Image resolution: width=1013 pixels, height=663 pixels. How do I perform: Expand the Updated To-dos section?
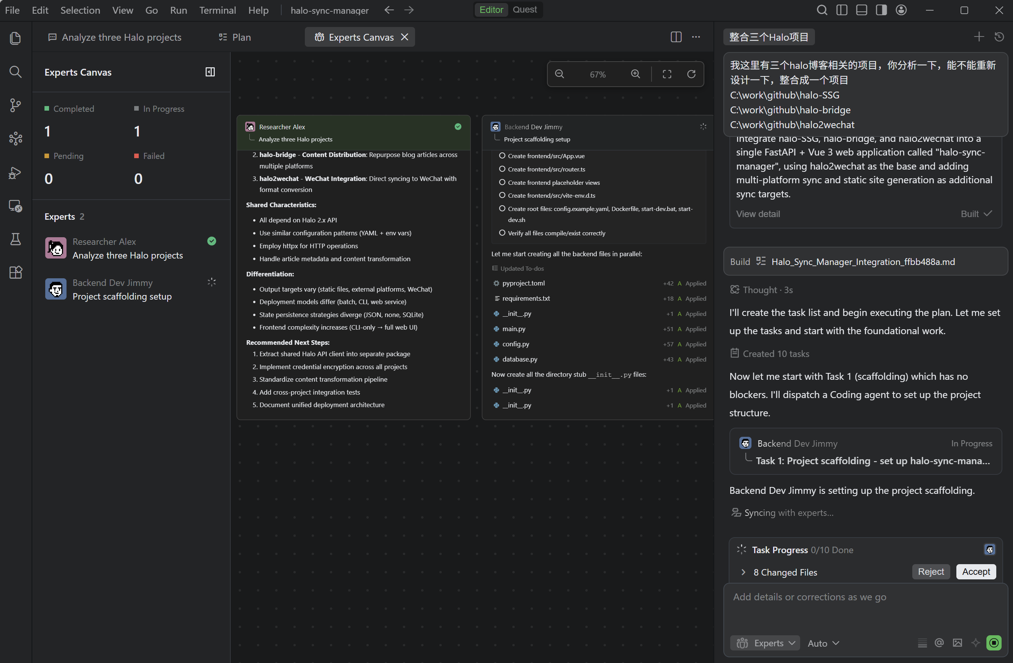tap(518, 268)
